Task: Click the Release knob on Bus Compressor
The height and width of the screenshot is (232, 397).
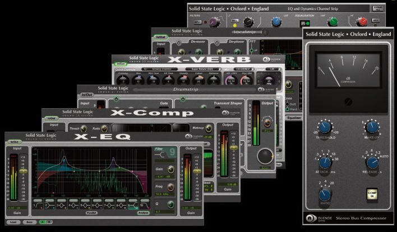Action: [373, 163]
